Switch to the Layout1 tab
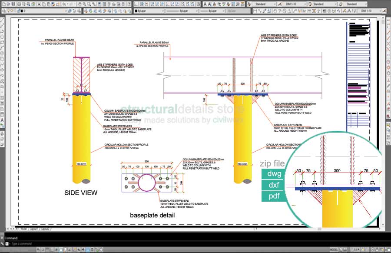391x253 pixels. coord(33,229)
